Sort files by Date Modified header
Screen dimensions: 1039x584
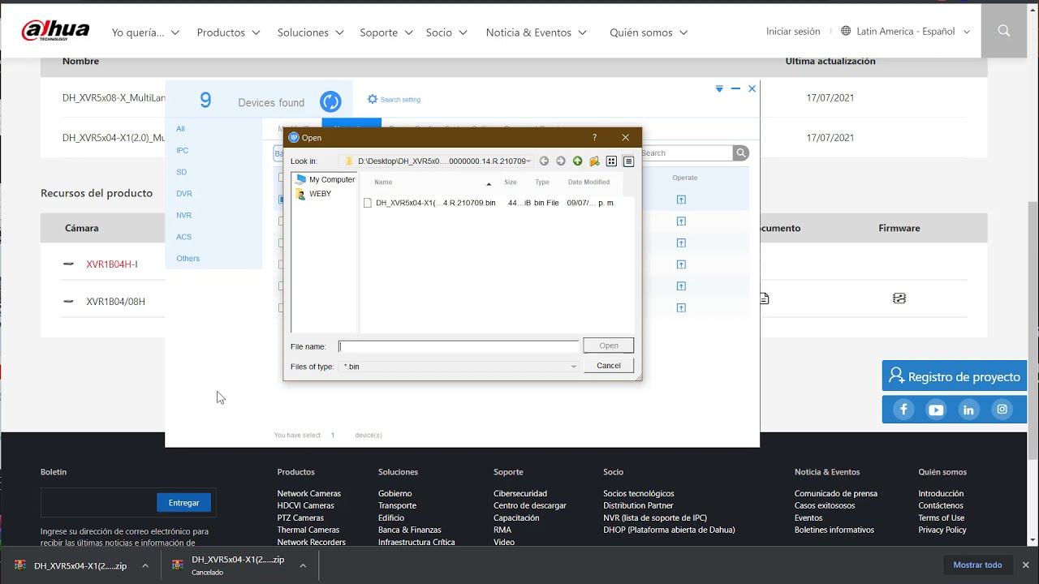[x=588, y=182]
